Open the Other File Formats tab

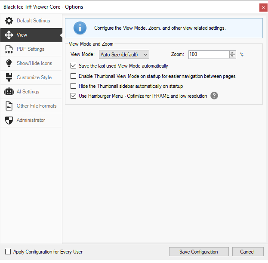[x=31, y=106]
